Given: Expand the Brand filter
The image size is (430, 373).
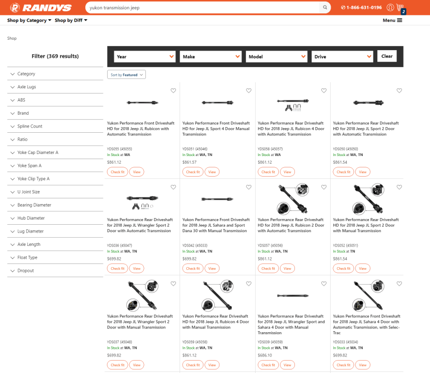Looking at the screenshot, I should pyautogui.click(x=55, y=113).
